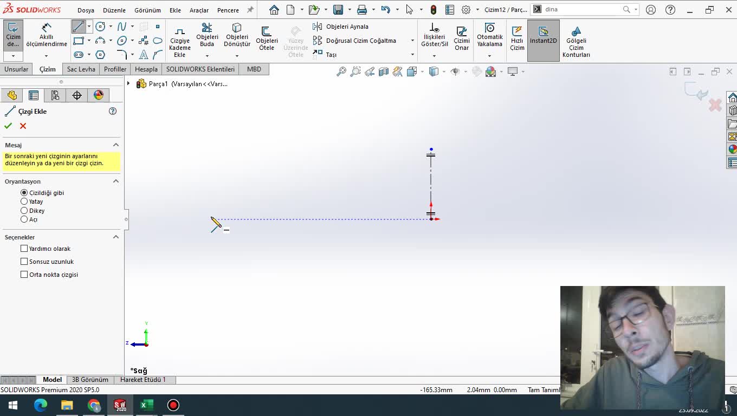Screen dimensions: 737x416
Task: Enable Yardımcı olarak checkbox
Action: click(x=24, y=249)
